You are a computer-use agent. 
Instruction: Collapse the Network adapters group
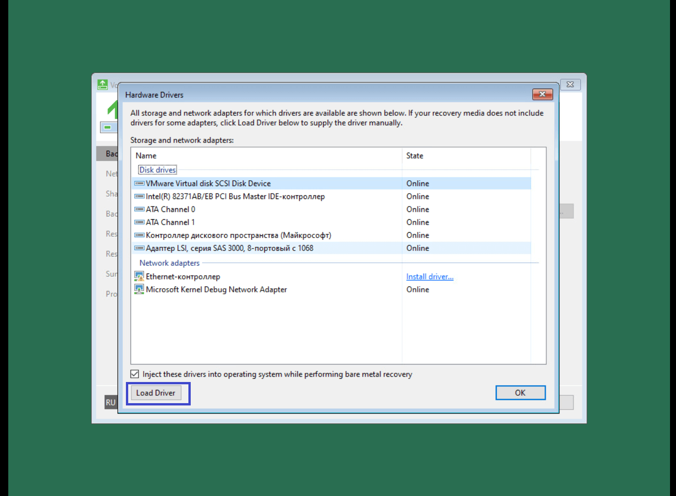coord(169,263)
